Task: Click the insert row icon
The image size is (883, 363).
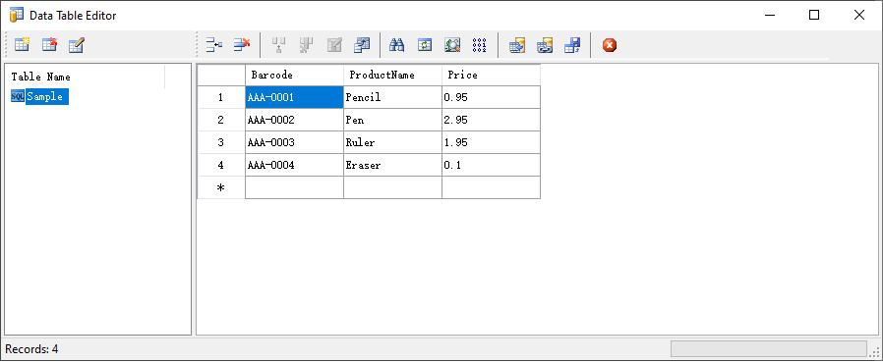Action: click(x=214, y=45)
